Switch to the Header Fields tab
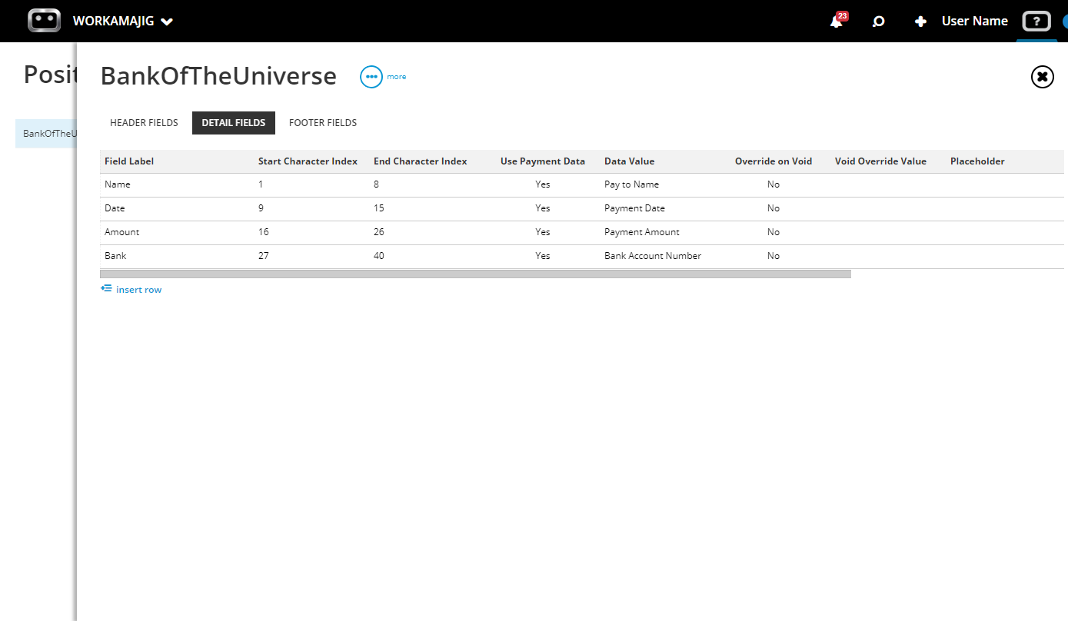Viewport: 1068px width, 621px height. point(144,123)
